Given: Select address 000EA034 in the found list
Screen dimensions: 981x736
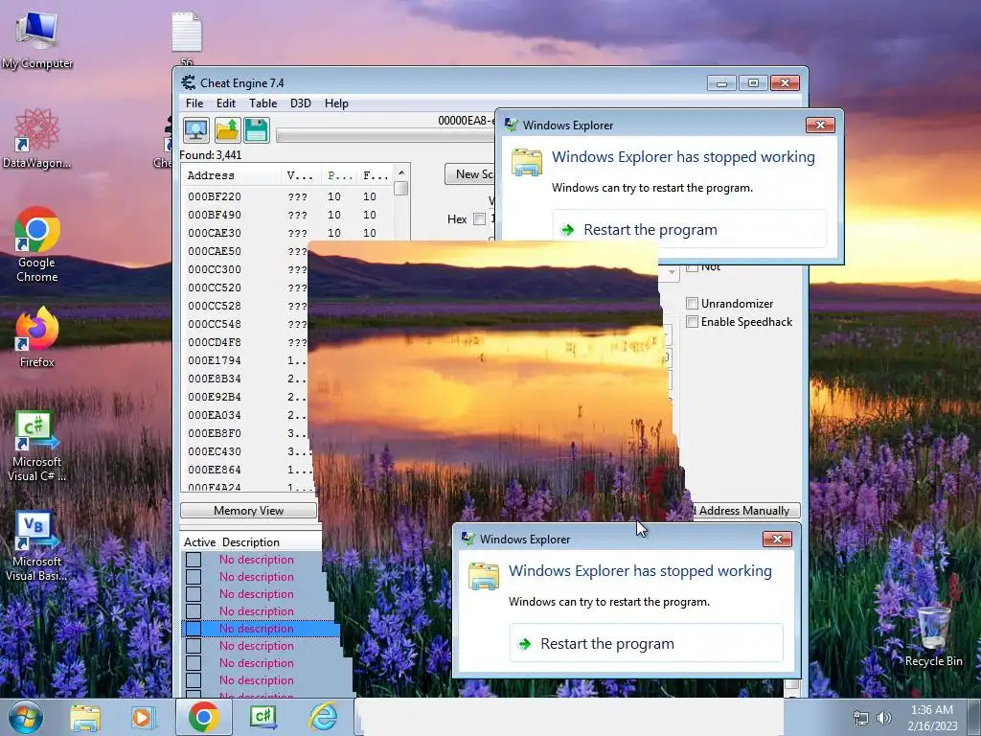Looking at the screenshot, I should (215, 415).
